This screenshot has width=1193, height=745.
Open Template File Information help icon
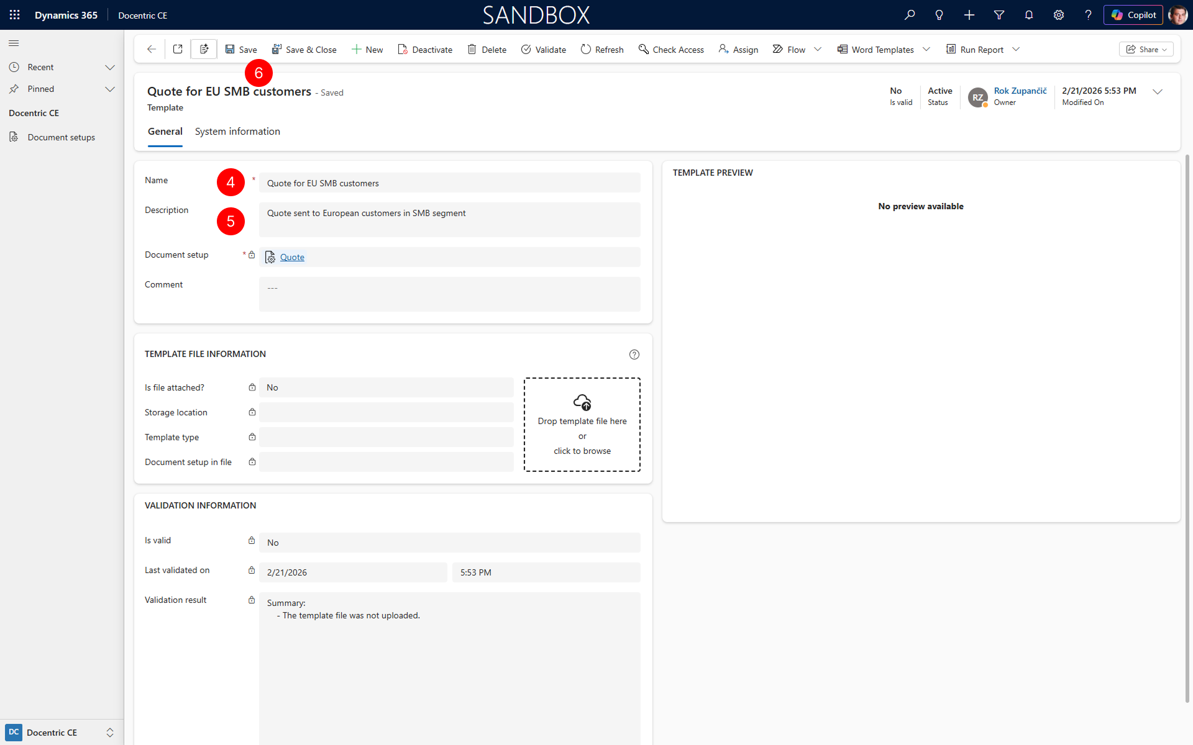coord(634,354)
